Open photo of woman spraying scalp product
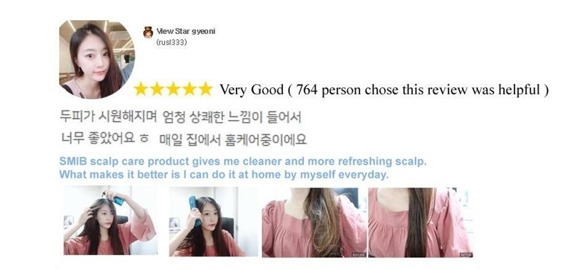 [110, 221]
